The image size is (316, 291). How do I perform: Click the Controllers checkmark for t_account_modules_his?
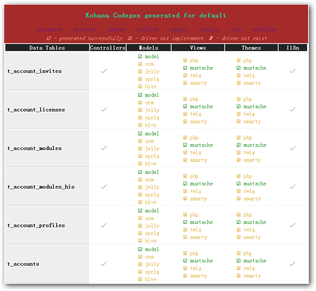click(x=104, y=187)
